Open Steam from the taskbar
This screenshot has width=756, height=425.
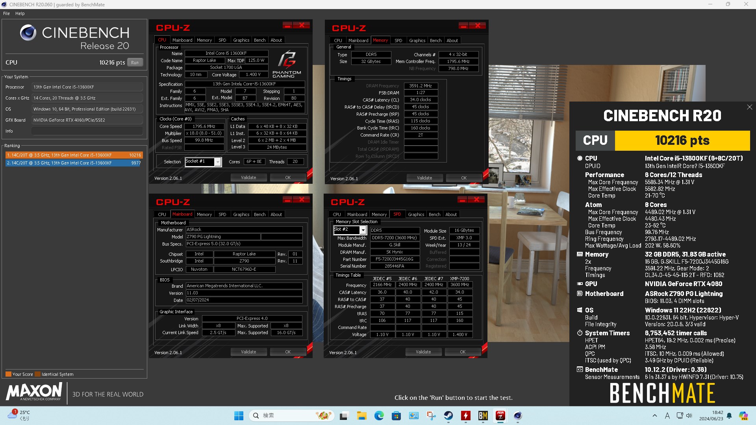pos(448,416)
